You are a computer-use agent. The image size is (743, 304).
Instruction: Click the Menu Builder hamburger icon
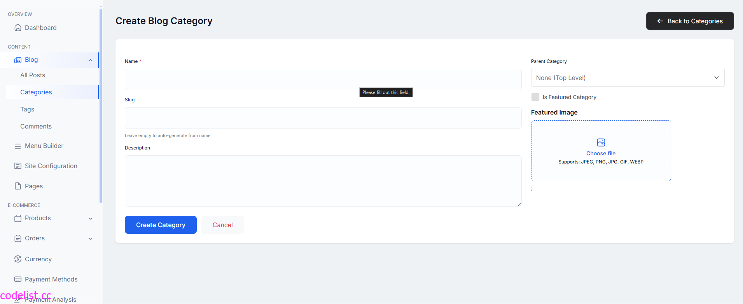click(x=18, y=146)
